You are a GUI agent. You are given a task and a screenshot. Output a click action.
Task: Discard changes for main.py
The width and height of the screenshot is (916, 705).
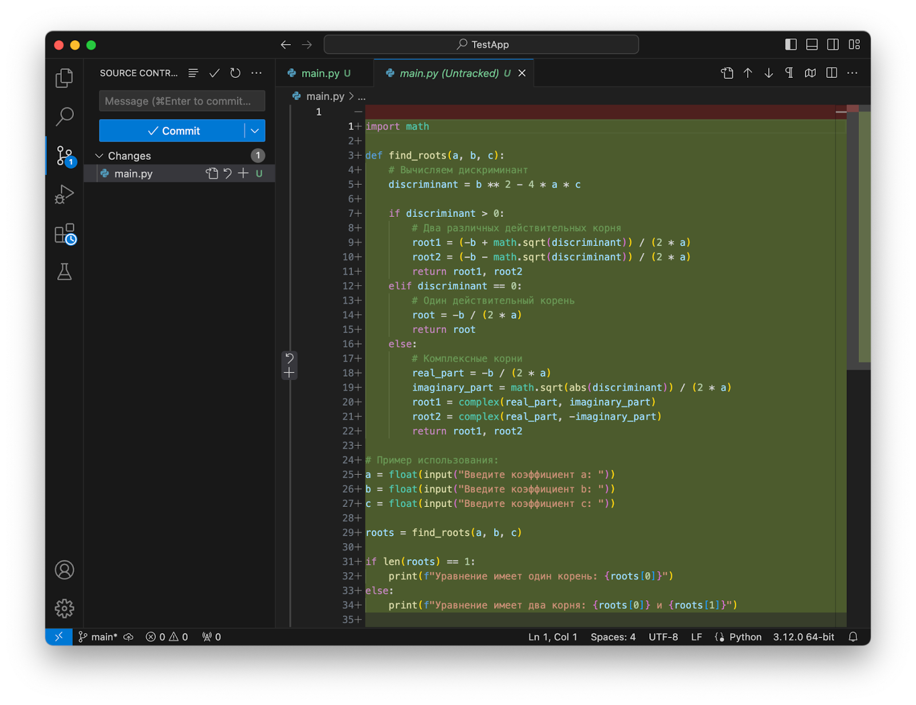tap(228, 173)
